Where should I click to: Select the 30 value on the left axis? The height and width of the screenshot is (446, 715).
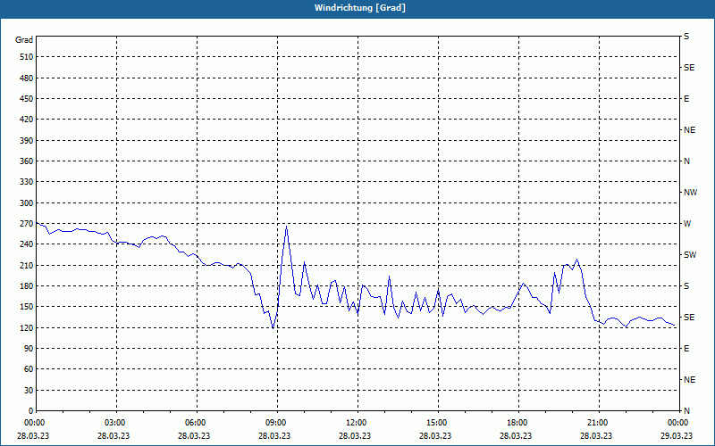29,391
